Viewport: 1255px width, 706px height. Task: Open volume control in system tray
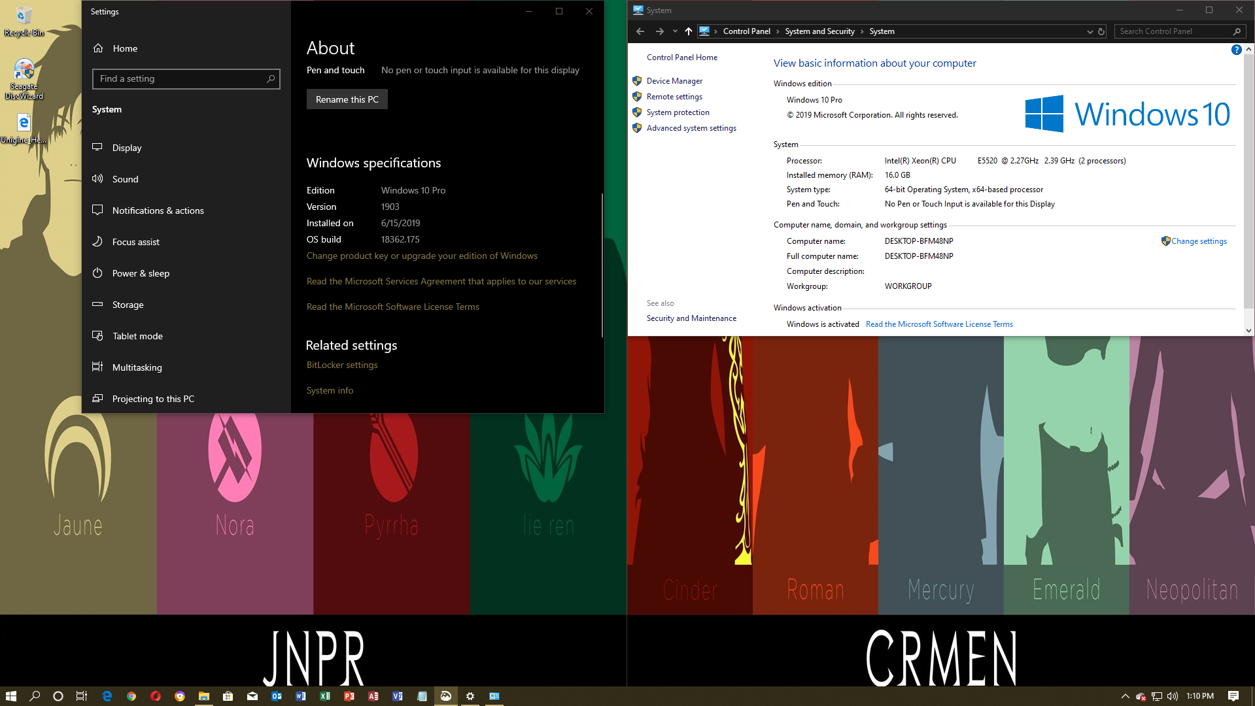[1173, 696]
